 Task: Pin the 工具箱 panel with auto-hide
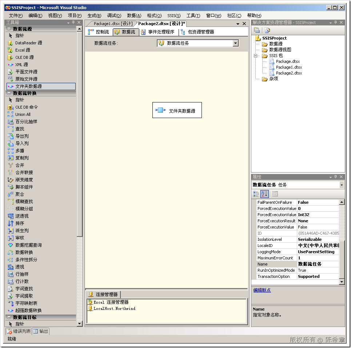pos(73,23)
